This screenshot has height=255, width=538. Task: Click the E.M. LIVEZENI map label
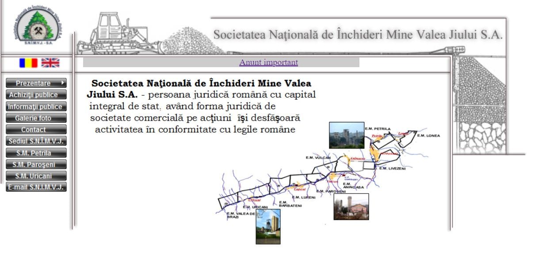tap(392, 168)
